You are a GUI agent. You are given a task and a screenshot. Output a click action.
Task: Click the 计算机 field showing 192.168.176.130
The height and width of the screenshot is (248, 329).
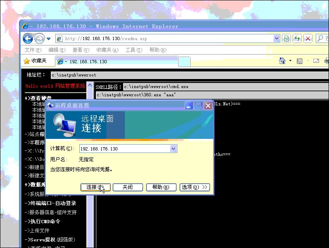tap(125, 149)
